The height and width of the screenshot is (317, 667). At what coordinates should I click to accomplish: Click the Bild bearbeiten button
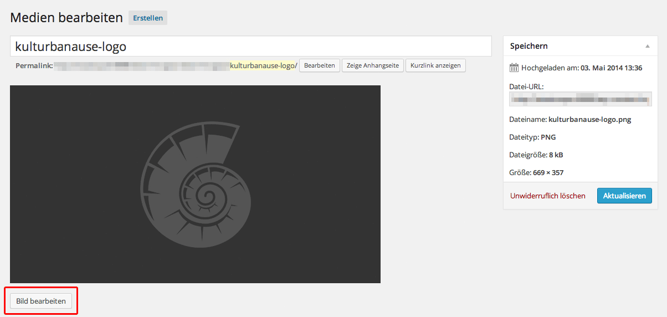[41, 301]
